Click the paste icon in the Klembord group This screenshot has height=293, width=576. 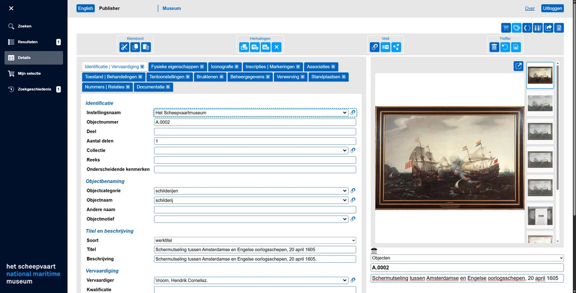146,47
